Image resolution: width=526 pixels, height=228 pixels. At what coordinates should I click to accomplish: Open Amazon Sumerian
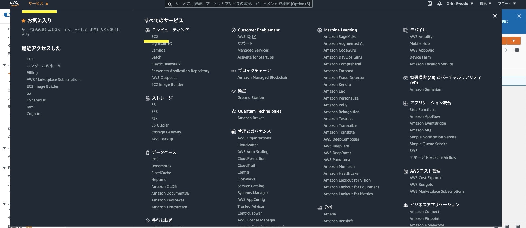click(x=425, y=89)
